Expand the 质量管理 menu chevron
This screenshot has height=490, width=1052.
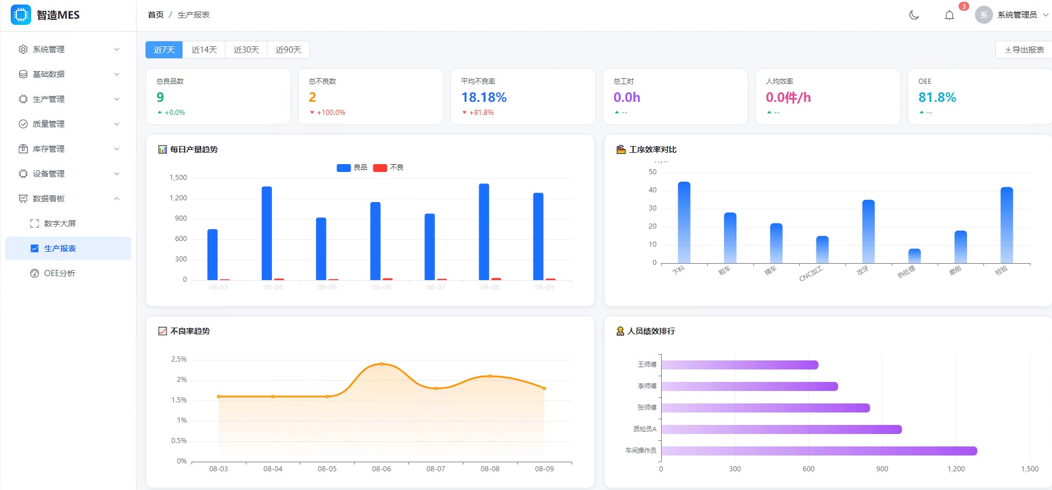pyautogui.click(x=117, y=124)
